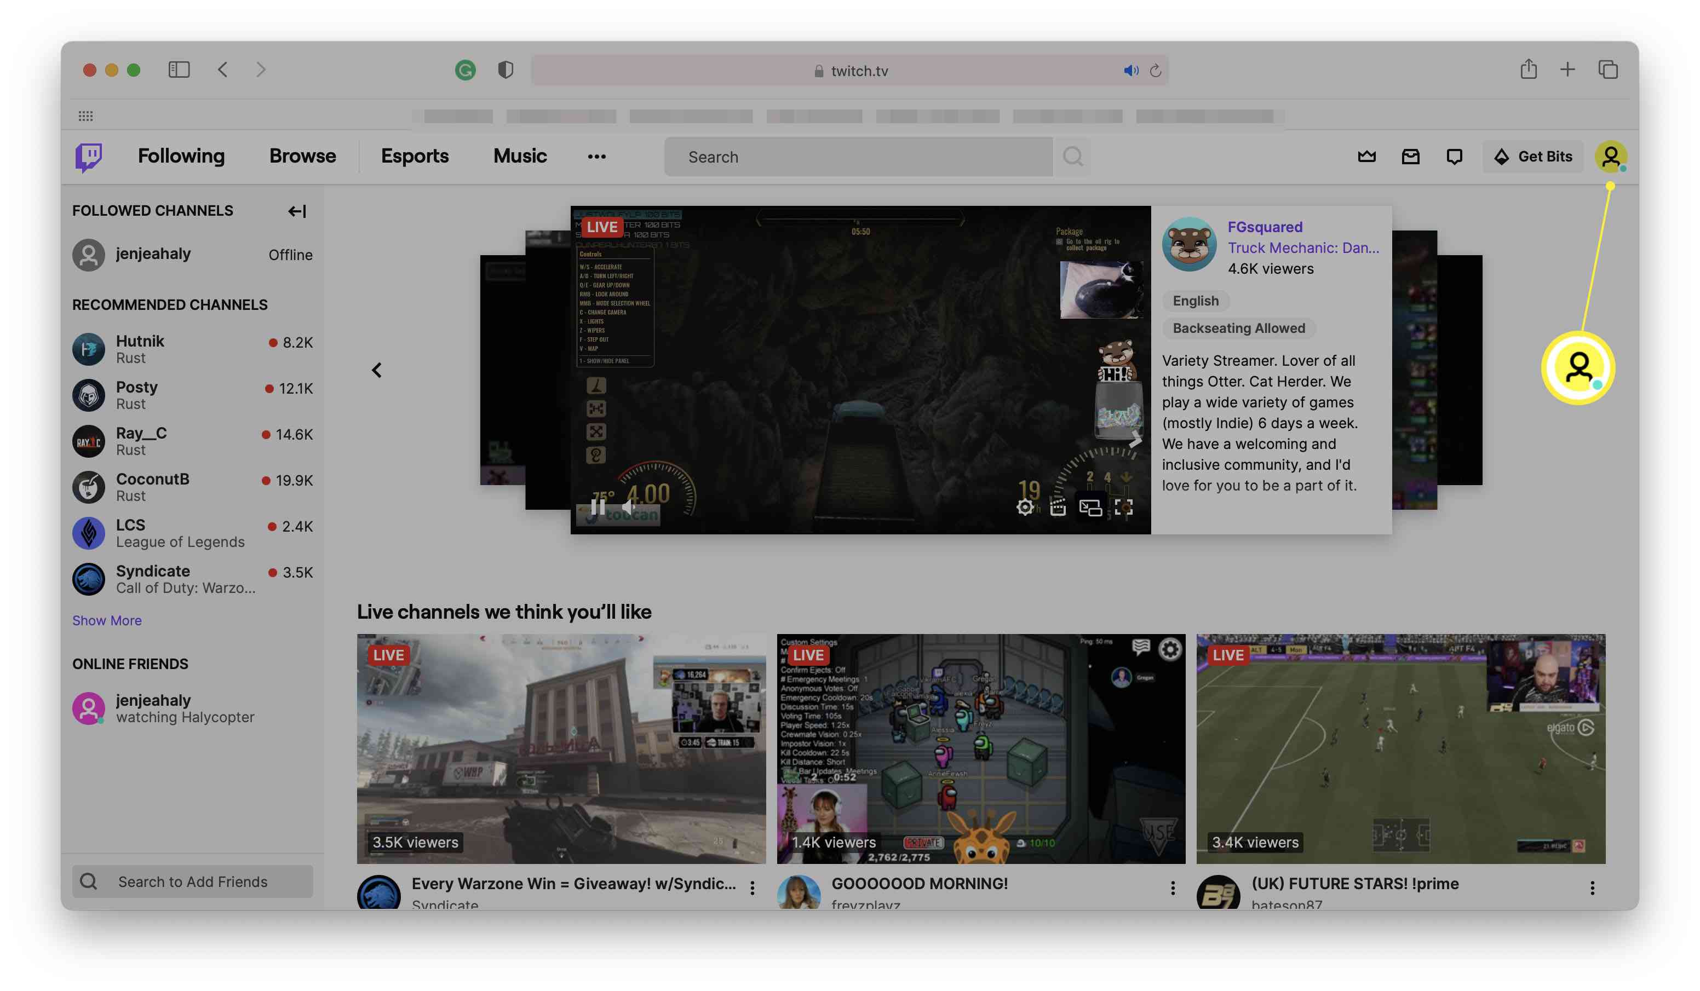Open a new Safari tab
Screen dimensions: 1700x991
1567,69
